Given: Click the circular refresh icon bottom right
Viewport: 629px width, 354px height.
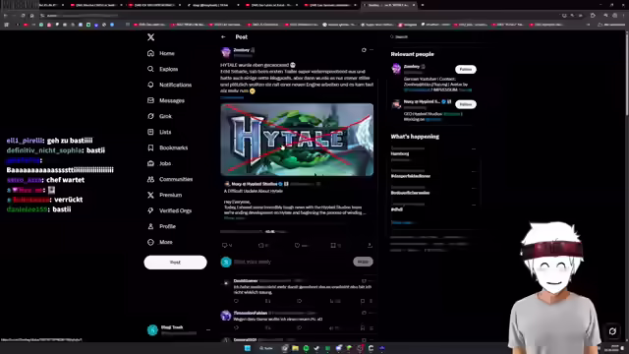Looking at the screenshot, I should [612, 331].
